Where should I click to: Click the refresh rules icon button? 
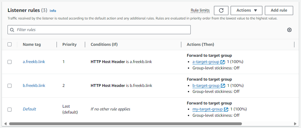(x=221, y=10)
